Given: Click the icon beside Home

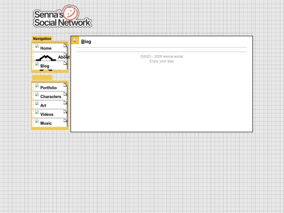Looking at the screenshot, I should click(x=37, y=46).
